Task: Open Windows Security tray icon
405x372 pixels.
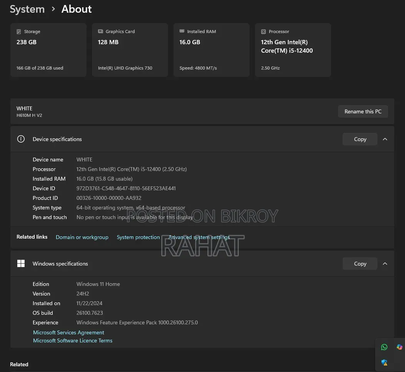Action: [384, 362]
